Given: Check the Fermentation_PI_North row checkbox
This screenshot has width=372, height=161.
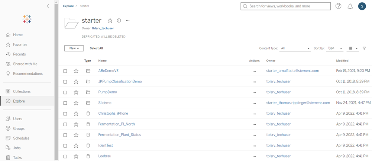Looking at the screenshot, I should click(x=65, y=124).
